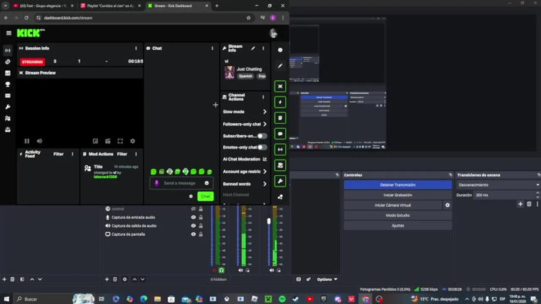Click the Duración 300 ms stepper
The image size is (541, 304).
tap(538, 195)
